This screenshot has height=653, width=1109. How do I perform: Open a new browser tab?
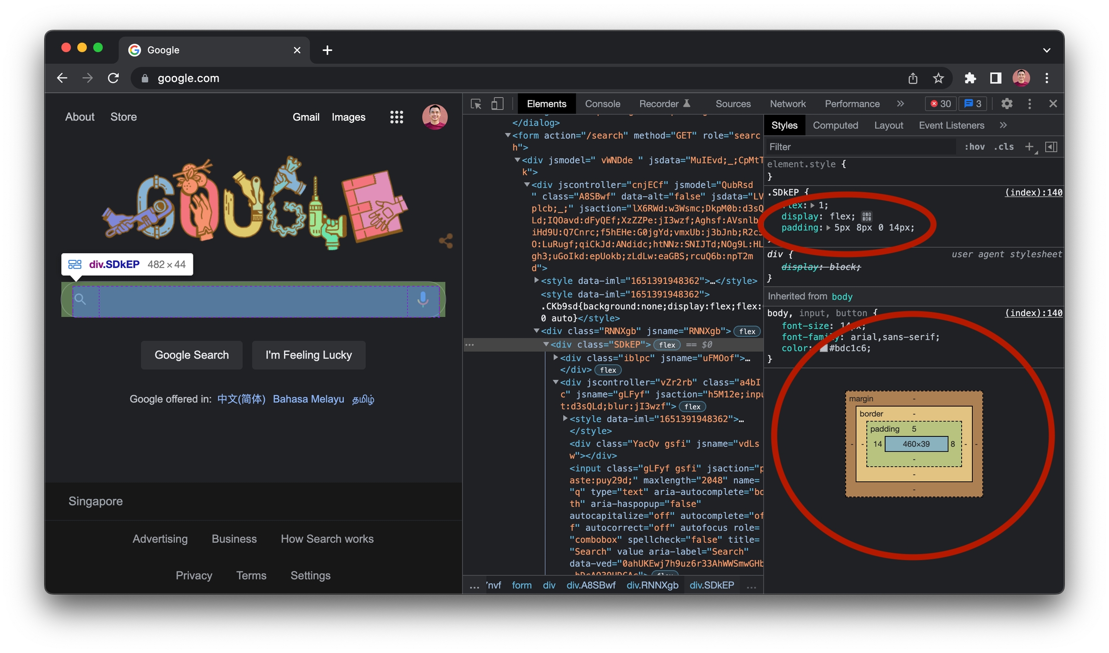coord(327,50)
